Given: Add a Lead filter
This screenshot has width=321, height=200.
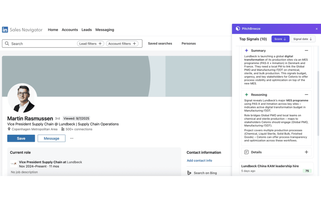Looking at the screenshot, I should (91, 43).
